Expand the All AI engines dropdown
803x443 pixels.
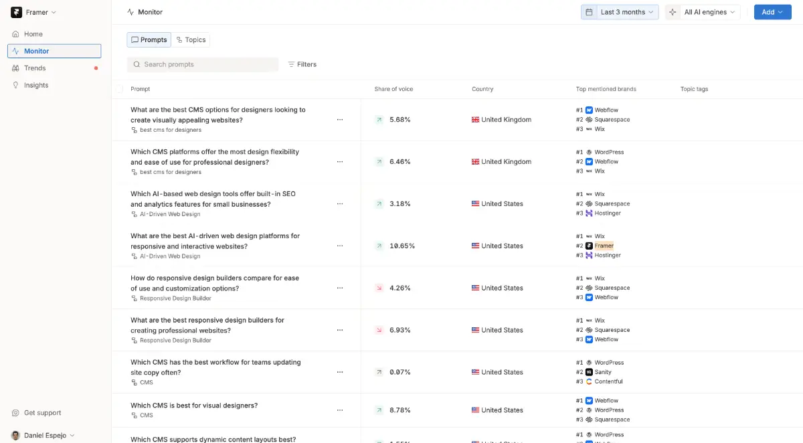click(709, 12)
